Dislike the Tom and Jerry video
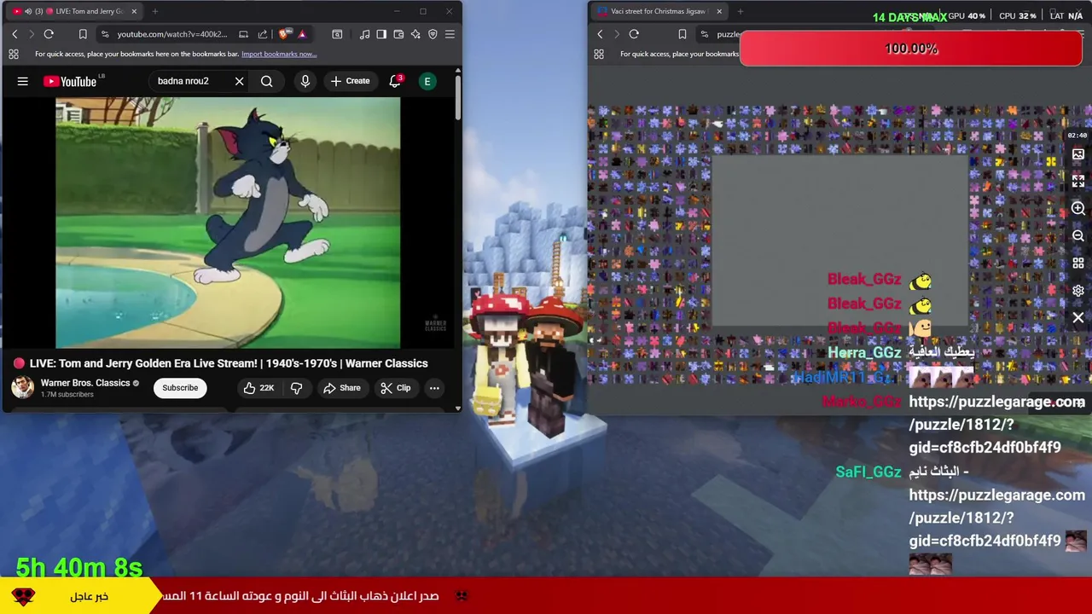 click(296, 388)
